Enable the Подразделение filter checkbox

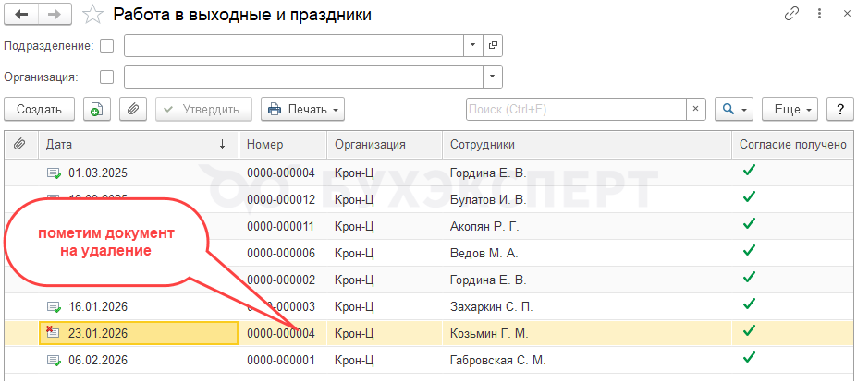pyautogui.click(x=107, y=46)
